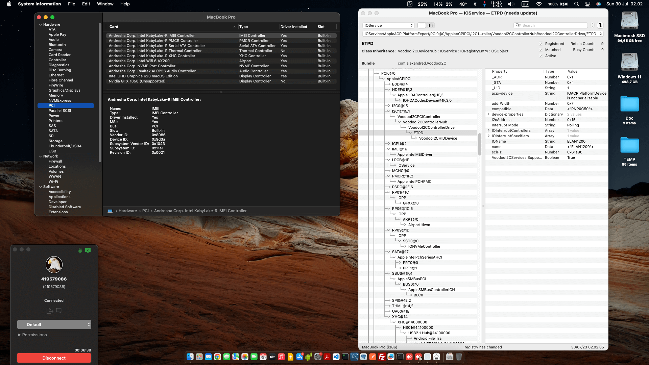Screen dimensions: 649x365
Task: Open the chat icon in AnyDesk panel
Action: [59, 311]
